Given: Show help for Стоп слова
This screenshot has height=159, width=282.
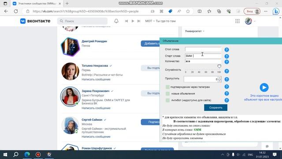Looking at the screenshot, I should click(226, 49).
